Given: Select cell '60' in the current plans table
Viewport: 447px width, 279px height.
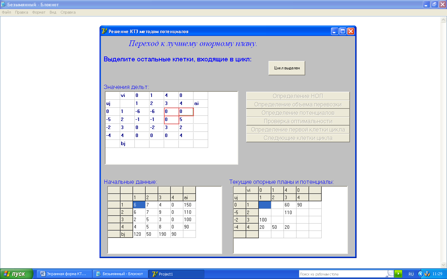Looking at the screenshot, I should [290, 205].
